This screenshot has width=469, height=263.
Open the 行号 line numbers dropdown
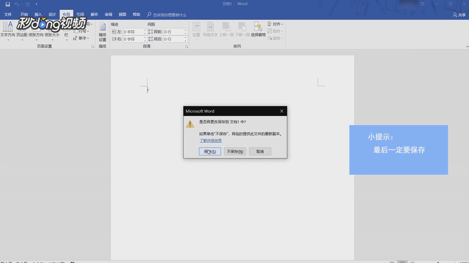tap(81, 31)
